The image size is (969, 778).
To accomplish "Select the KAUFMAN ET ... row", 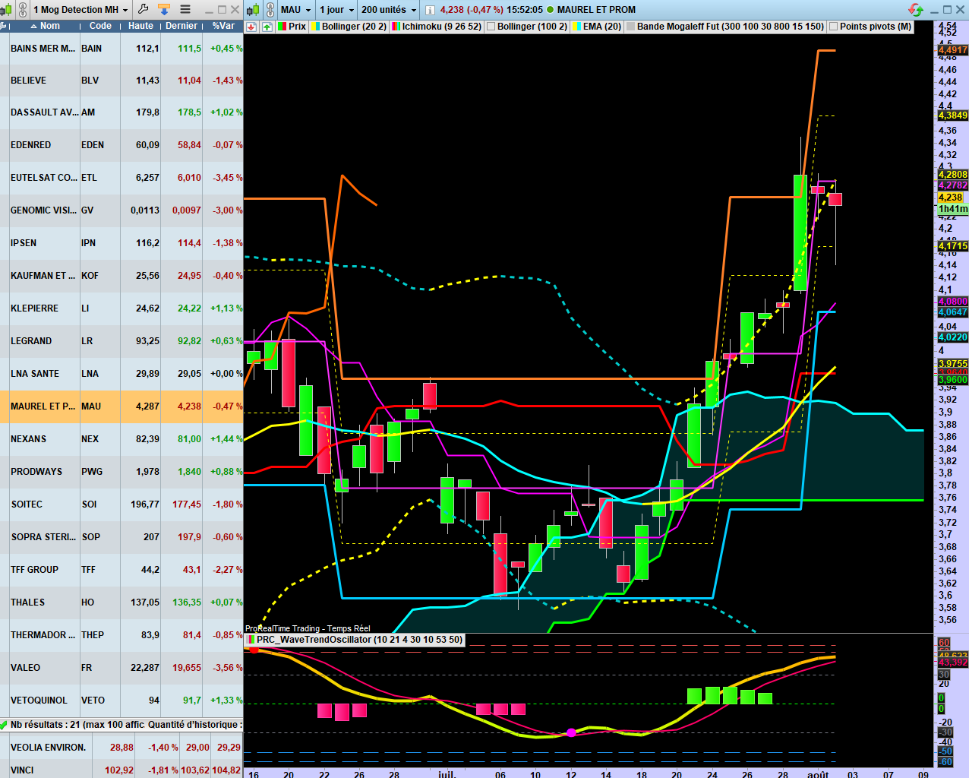I will coord(122,275).
